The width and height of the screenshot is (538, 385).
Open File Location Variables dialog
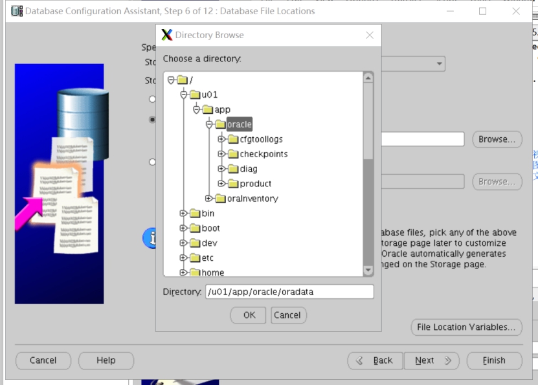(466, 327)
